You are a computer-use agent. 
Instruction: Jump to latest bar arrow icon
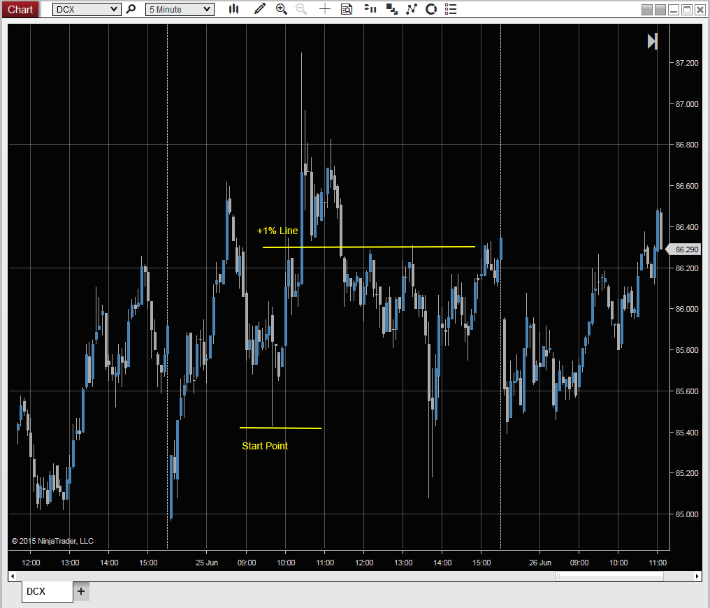coord(653,41)
